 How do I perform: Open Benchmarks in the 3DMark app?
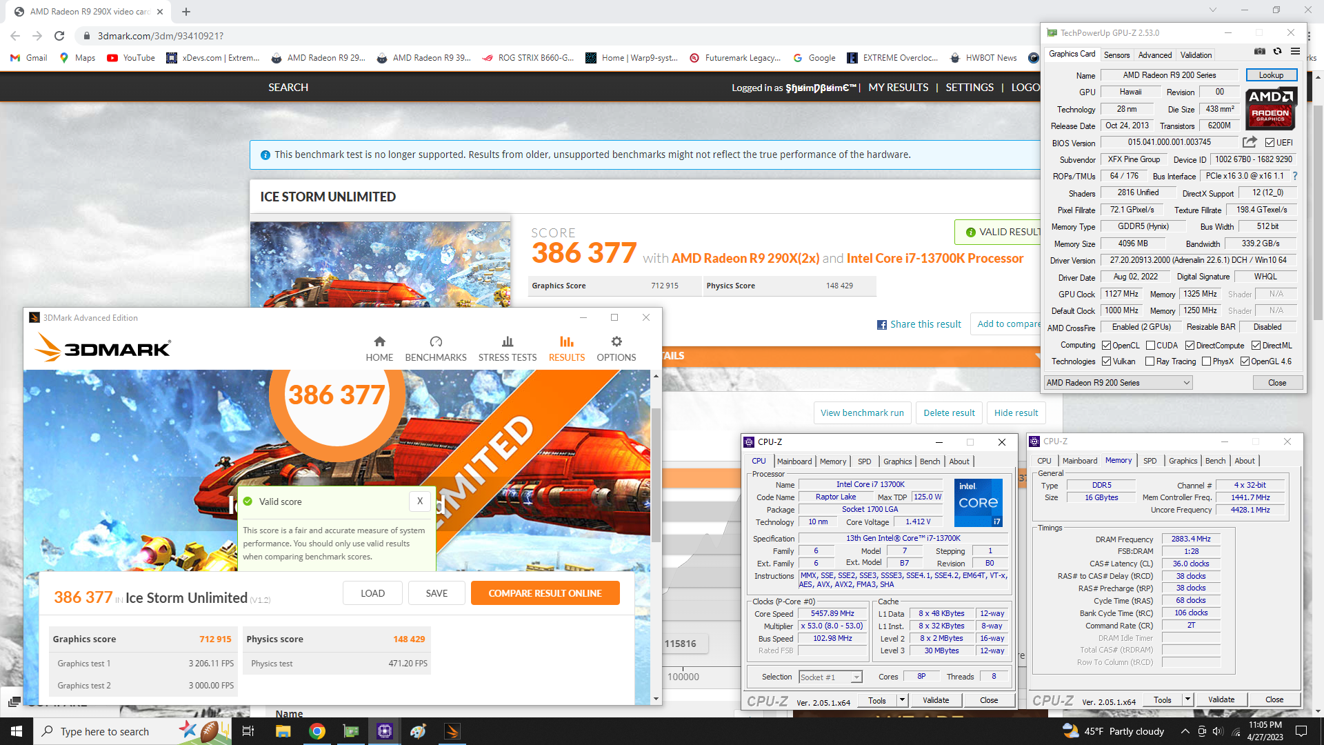[x=436, y=348]
